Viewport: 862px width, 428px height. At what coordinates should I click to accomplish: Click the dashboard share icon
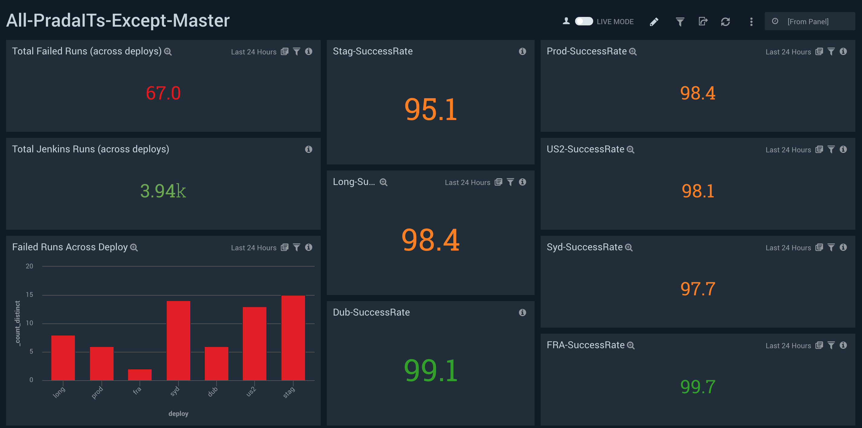pos(703,21)
